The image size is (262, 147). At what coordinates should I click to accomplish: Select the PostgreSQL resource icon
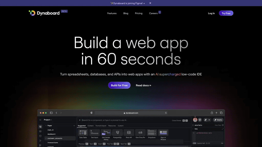pyautogui.click(x=117, y=132)
